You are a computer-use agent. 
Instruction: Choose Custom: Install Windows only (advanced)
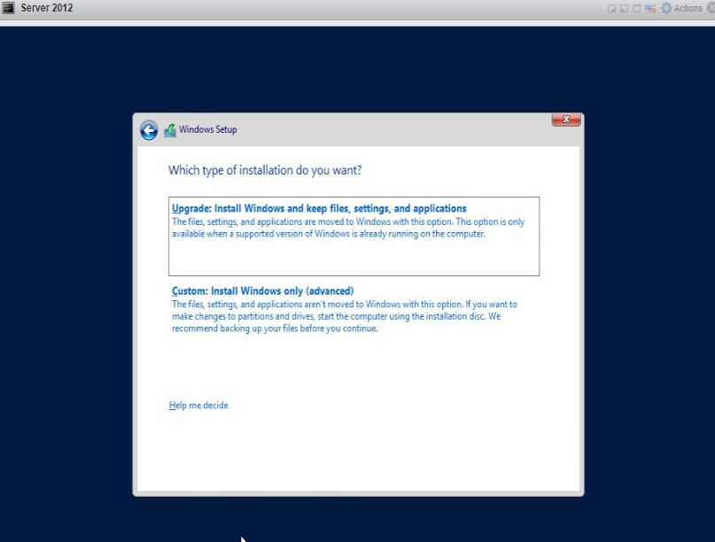(x=262, y=290)
